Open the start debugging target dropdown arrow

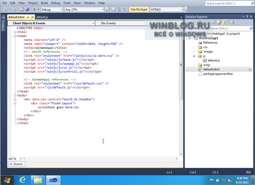39,10
